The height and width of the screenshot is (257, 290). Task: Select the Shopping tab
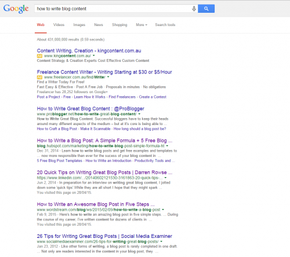pyautogui.click(x=119, y=25)
